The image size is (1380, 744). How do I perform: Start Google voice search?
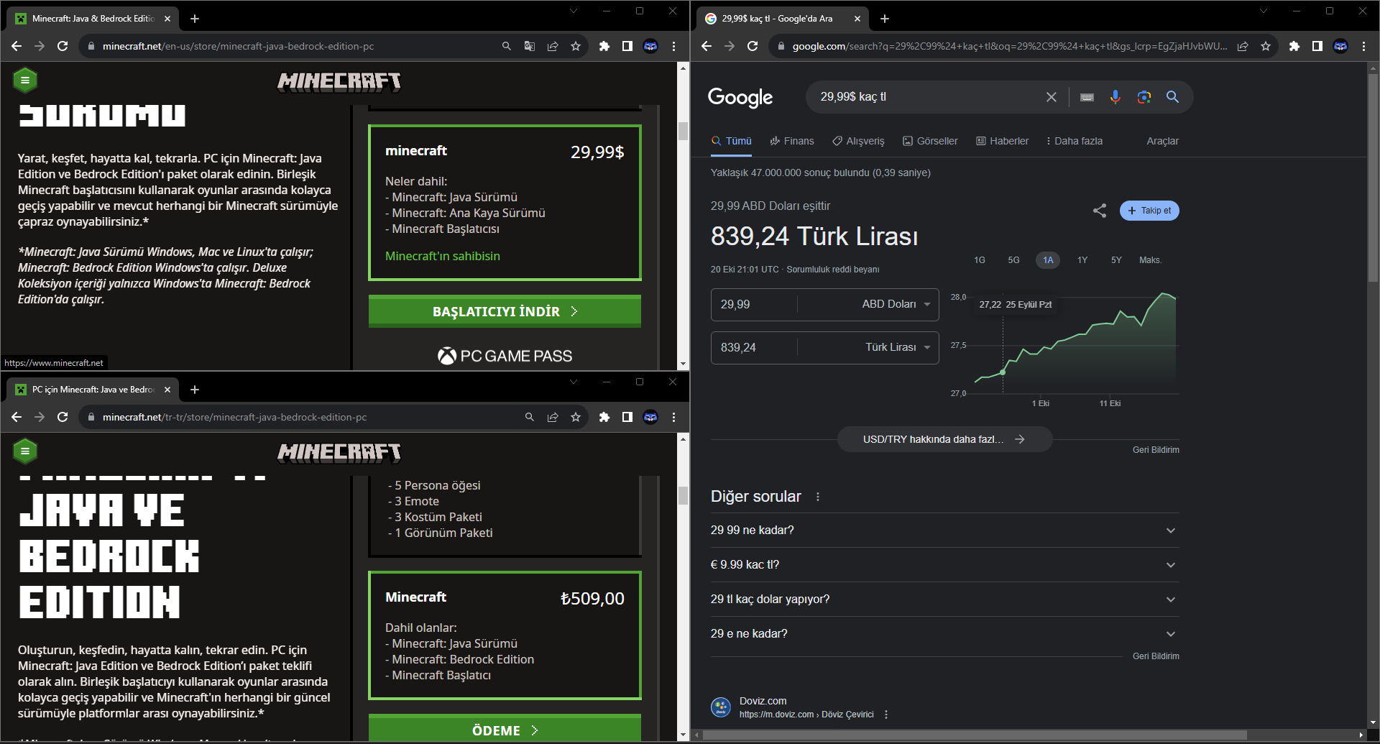[1115, 97]
